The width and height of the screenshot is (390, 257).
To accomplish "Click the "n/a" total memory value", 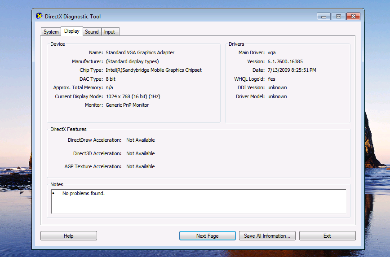I will 110,87.
